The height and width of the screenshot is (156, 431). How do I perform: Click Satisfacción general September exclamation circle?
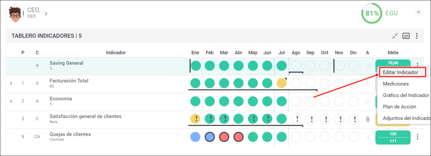point(310,119)
